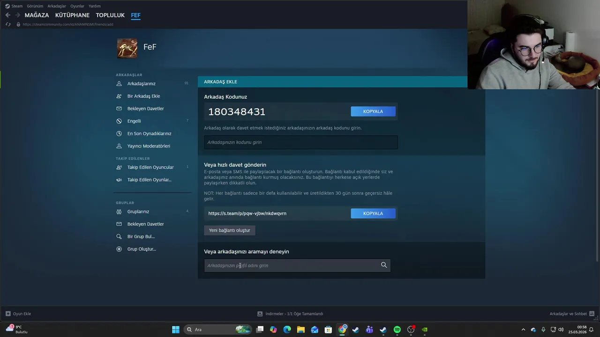The image size is (600, 337).
Task: Show hidden system tray icons
Action: [x=524, y=330]
